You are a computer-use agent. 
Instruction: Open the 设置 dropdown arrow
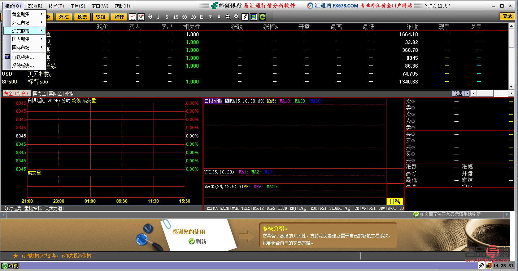(467, 94)
